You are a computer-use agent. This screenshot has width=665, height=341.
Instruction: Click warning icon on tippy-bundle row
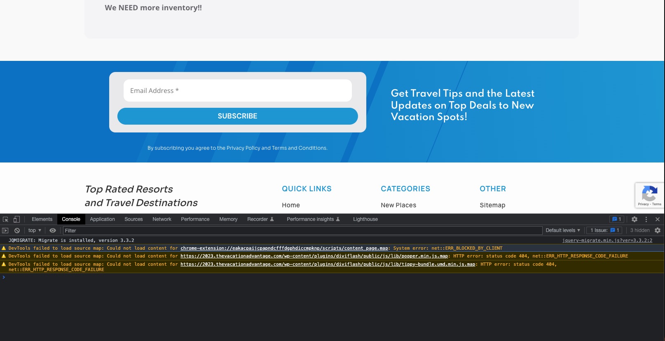[x=4, y=264]
